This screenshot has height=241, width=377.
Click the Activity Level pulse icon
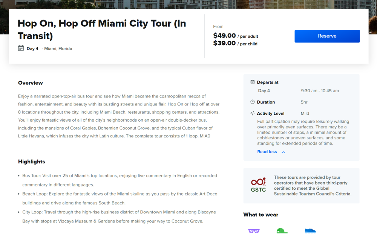(253, 113)
